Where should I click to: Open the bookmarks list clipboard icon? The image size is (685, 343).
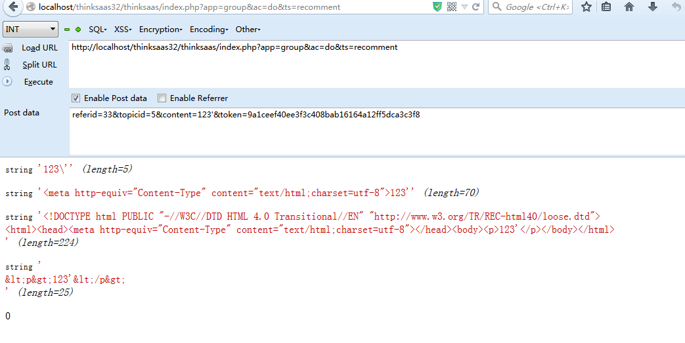point(606,7)
